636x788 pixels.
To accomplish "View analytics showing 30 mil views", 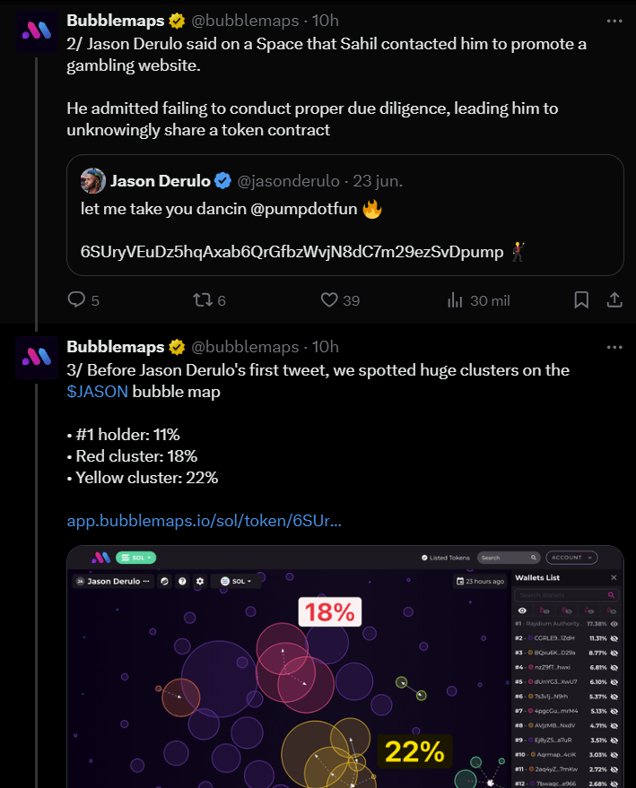I will (455, 300).
